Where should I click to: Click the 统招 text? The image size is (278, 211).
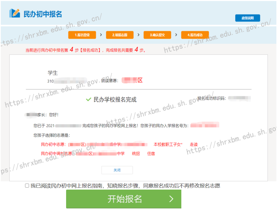click(136, 153)
